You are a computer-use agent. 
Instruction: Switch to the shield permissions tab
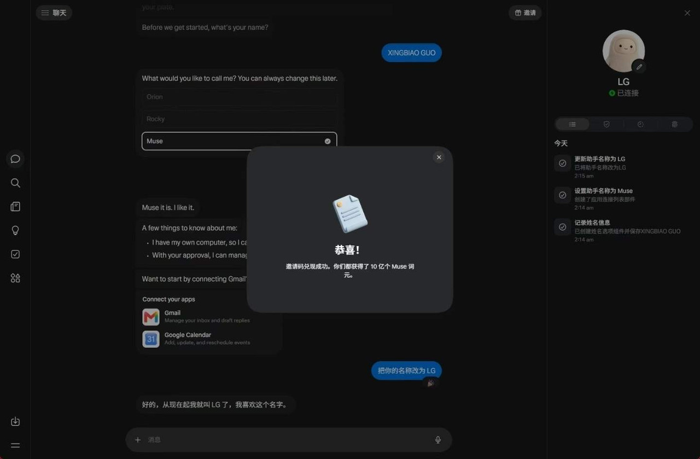point(606,124)
